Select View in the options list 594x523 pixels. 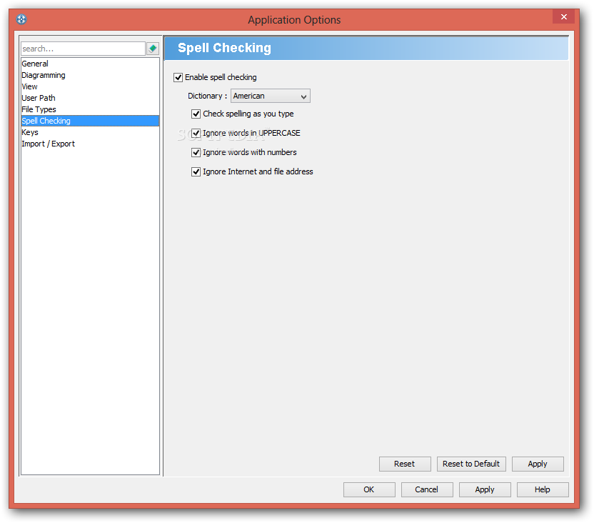coord(90,86)
